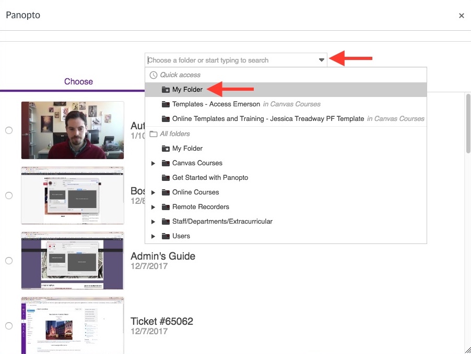Click the Templates - Access Emerson folder icon
The height and width of the screenshot is (354, 471).
(x=166, y=104)
